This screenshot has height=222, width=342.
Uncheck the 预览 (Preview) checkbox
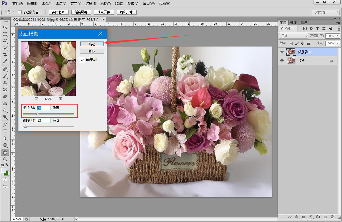point(82,59)
